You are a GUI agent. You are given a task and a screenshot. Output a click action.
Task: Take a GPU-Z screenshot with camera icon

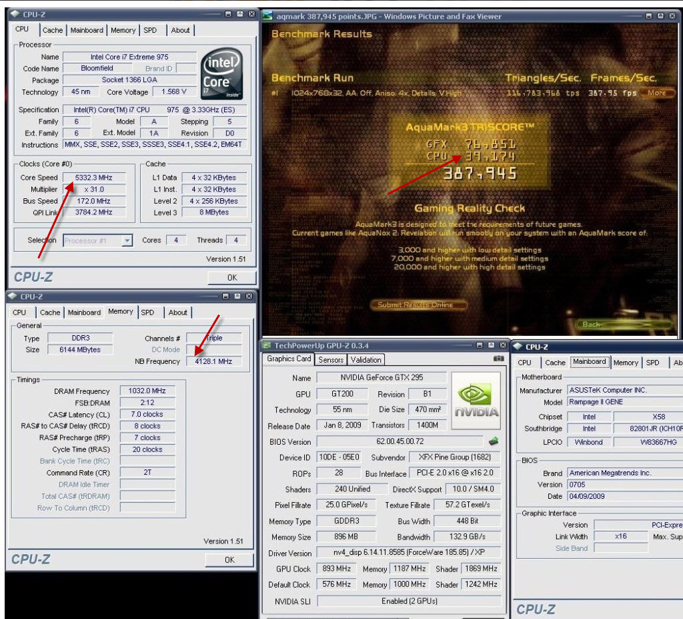click(x=498, y=359)
